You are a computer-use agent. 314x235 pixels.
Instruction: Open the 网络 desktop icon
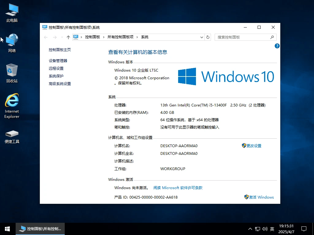(11, 40)
